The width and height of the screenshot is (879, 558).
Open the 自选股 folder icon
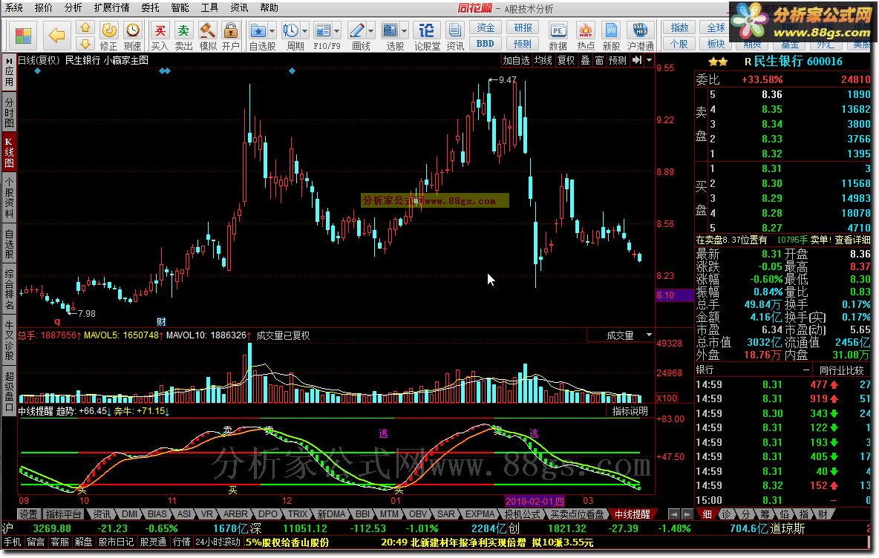tap(258, 30)
